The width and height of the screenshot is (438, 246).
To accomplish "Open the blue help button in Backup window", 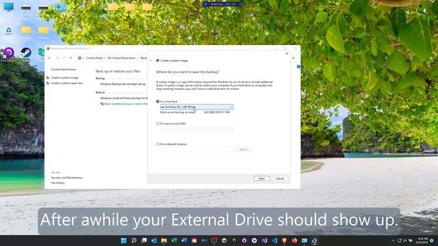I will (x=298, y=67).
